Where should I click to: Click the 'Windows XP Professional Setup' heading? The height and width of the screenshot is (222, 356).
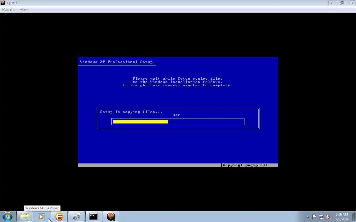116,62
